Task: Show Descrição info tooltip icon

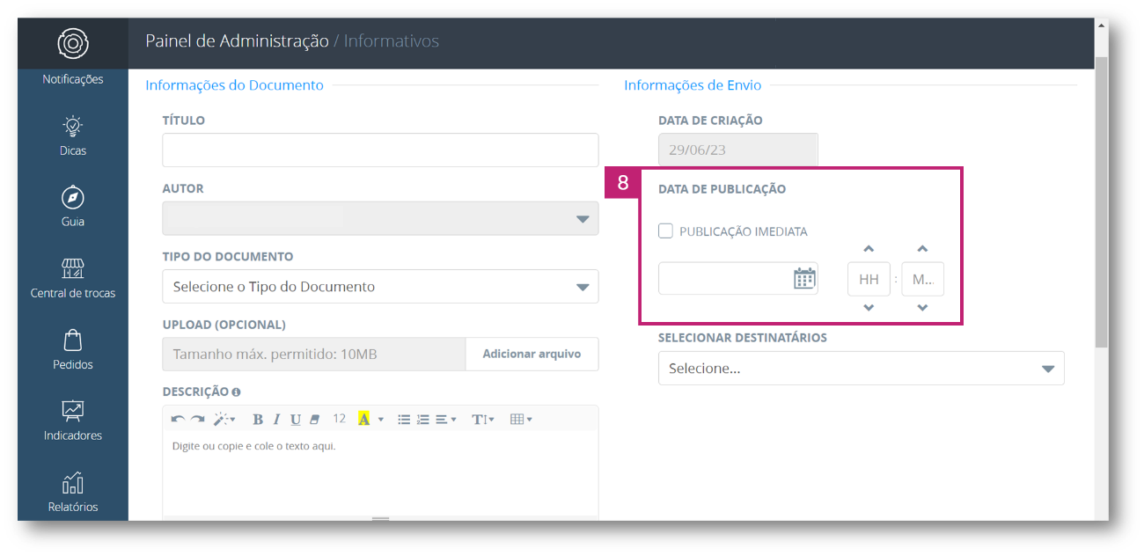Action: [236, 392]
